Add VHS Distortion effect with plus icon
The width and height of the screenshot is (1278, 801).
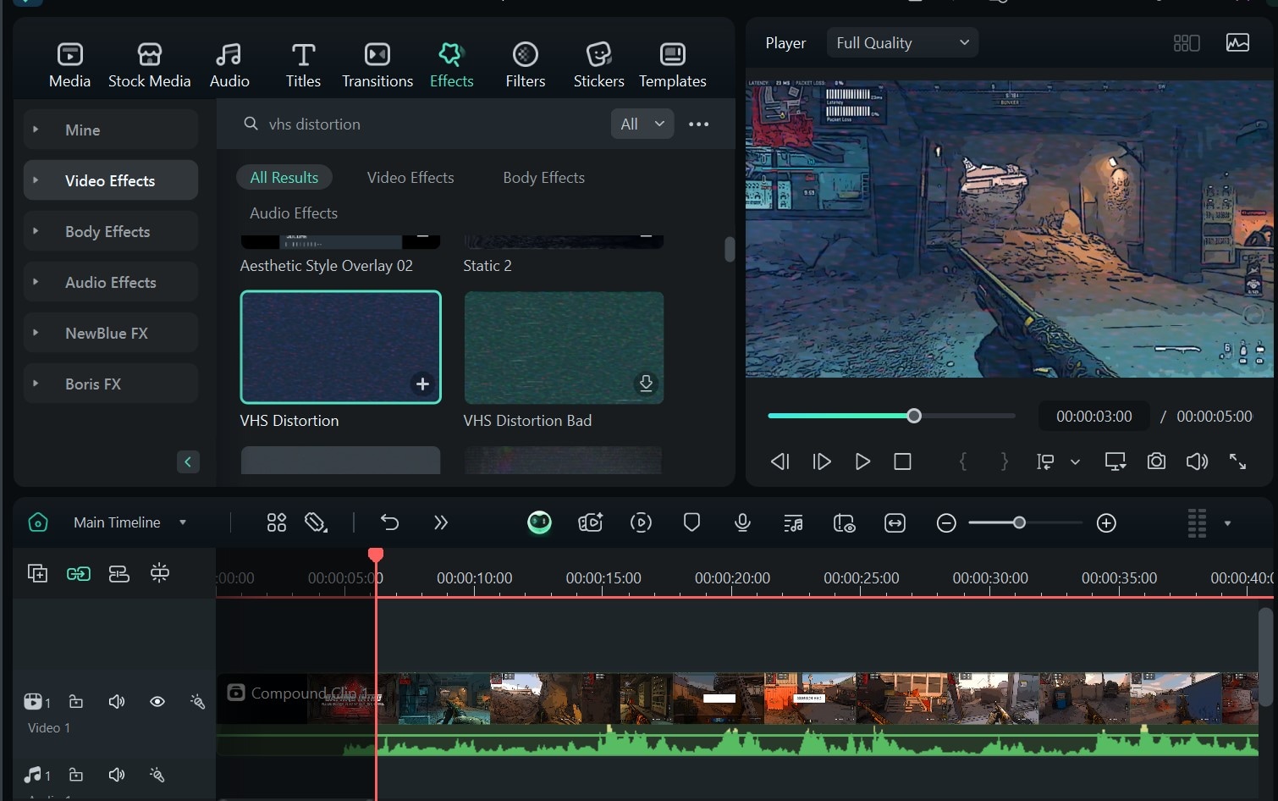422,384
